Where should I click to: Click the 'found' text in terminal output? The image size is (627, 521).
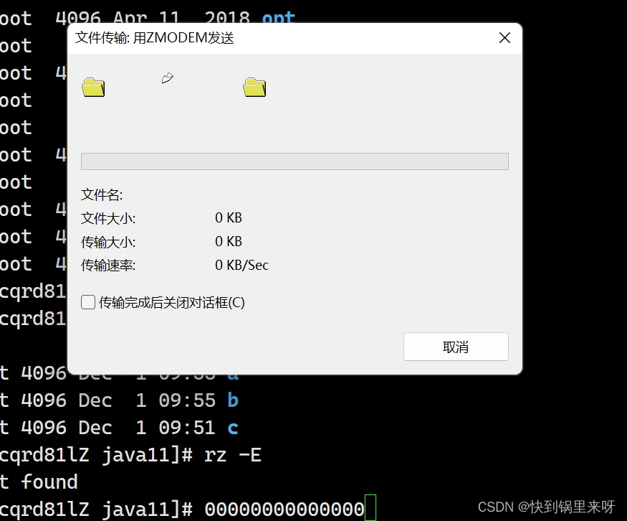49,482
